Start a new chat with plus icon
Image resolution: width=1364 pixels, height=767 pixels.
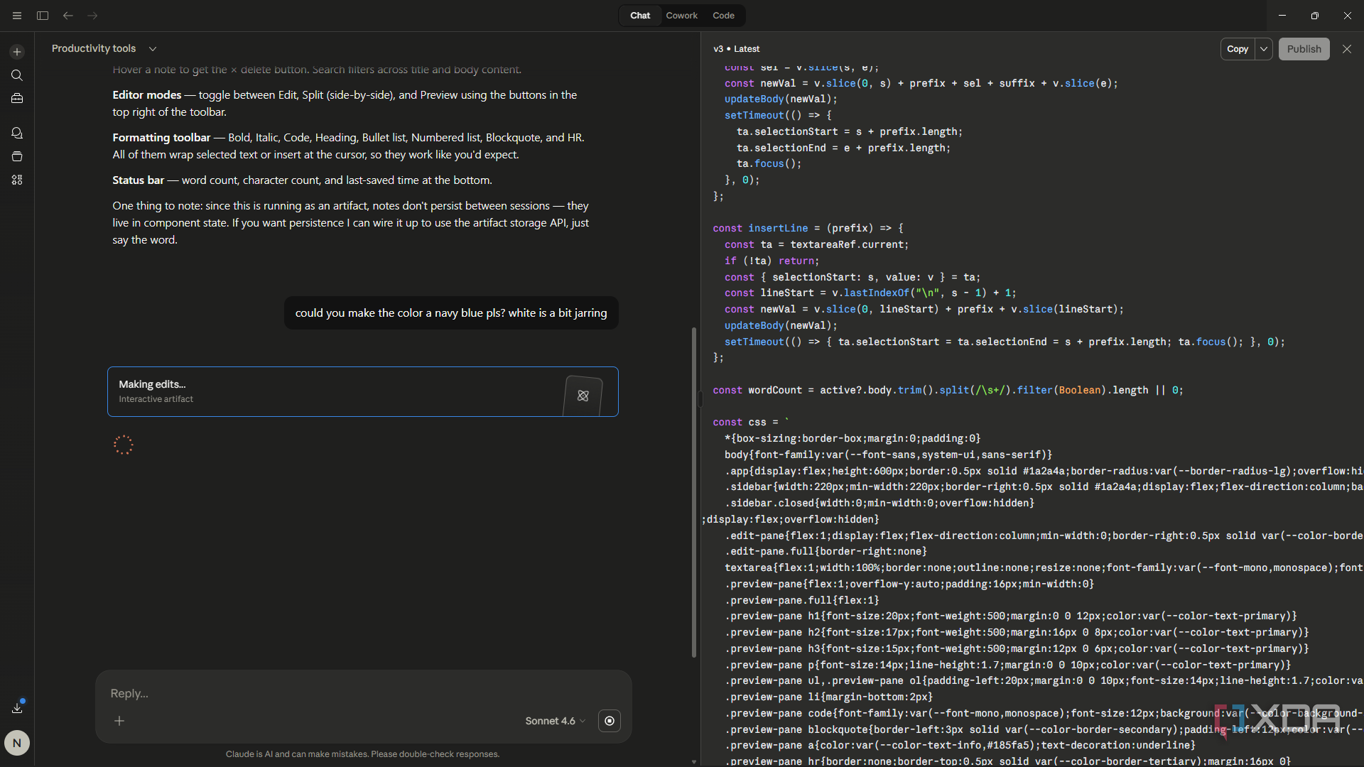17,52
